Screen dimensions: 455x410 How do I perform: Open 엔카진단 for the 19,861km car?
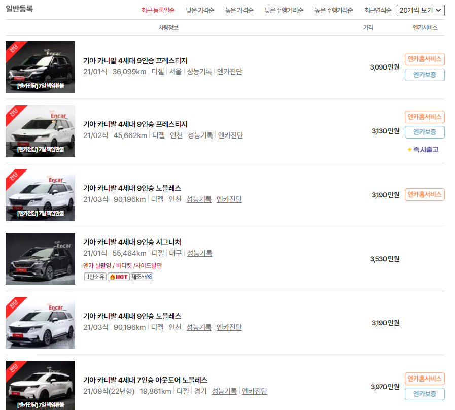click(255, 391)
